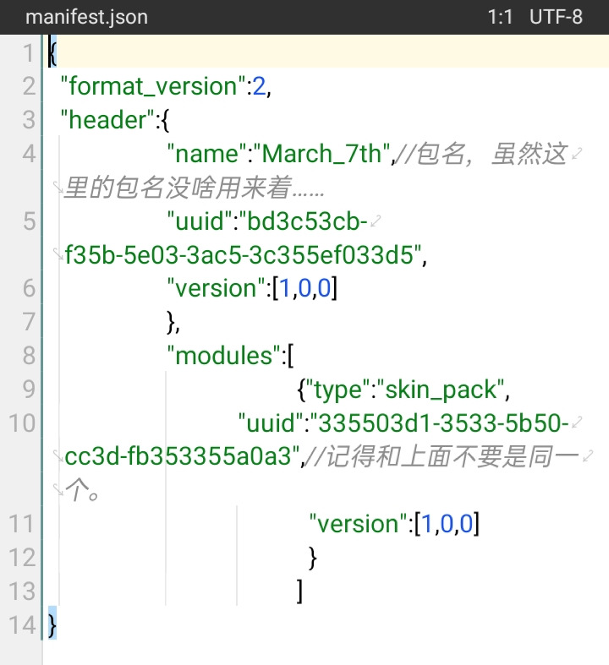Click the "March_7th" string value
This screenshot has height=665, width=609.
tap(321, 153)
